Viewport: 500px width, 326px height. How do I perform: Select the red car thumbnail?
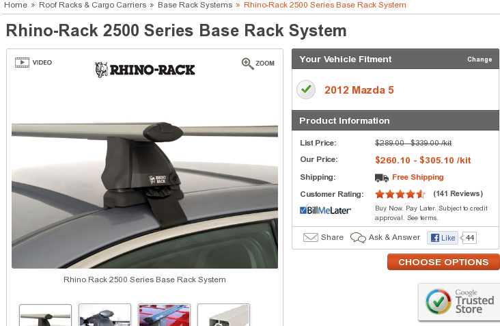[164, 315]
